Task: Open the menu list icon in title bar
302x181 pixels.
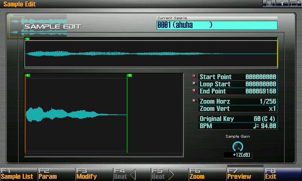Action: pyautogui.click(x=269, y=3)
